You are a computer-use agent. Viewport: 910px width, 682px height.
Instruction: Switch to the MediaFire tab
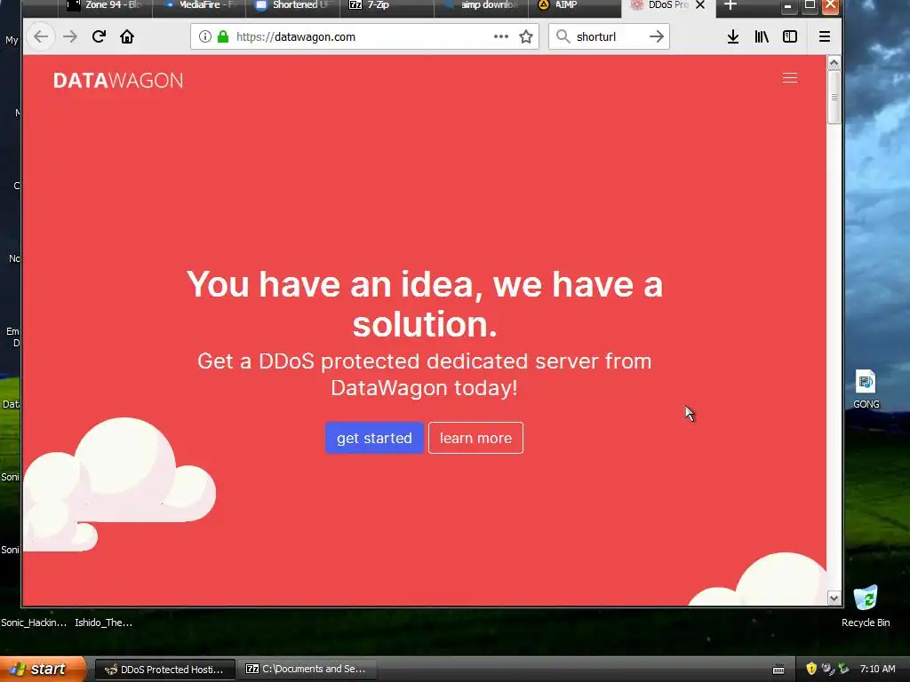(199, 5)
